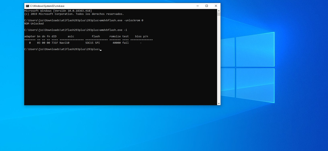Click the "ROM Unlocked" output line

(34, 24)
